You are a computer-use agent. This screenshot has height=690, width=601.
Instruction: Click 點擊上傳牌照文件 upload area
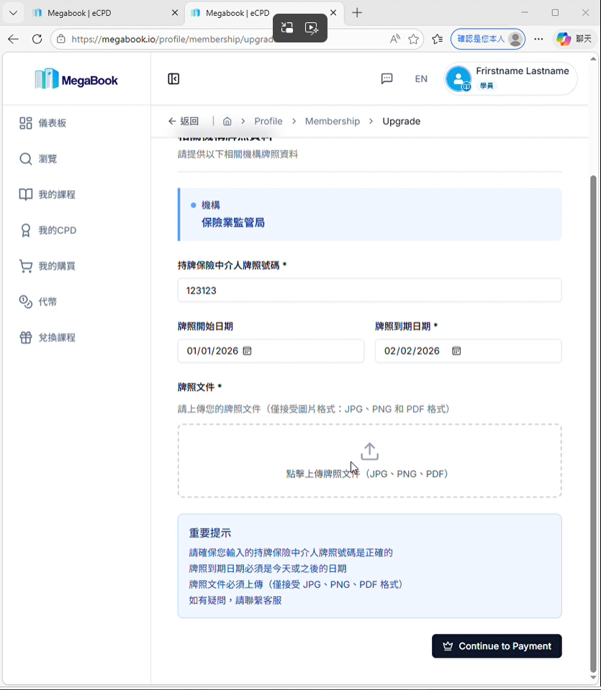[369, 460]
